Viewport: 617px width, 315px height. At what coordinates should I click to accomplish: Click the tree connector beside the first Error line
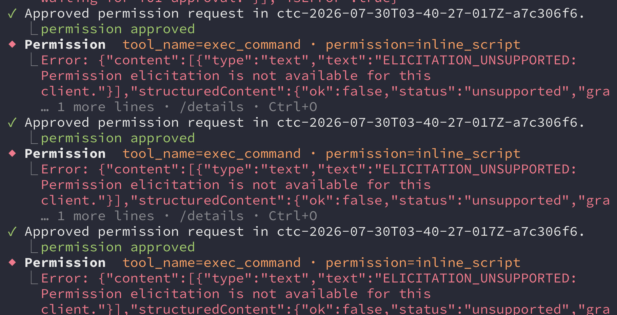(34, 60)
